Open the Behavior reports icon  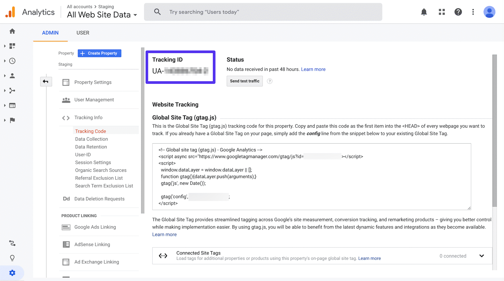pos(12,105)
